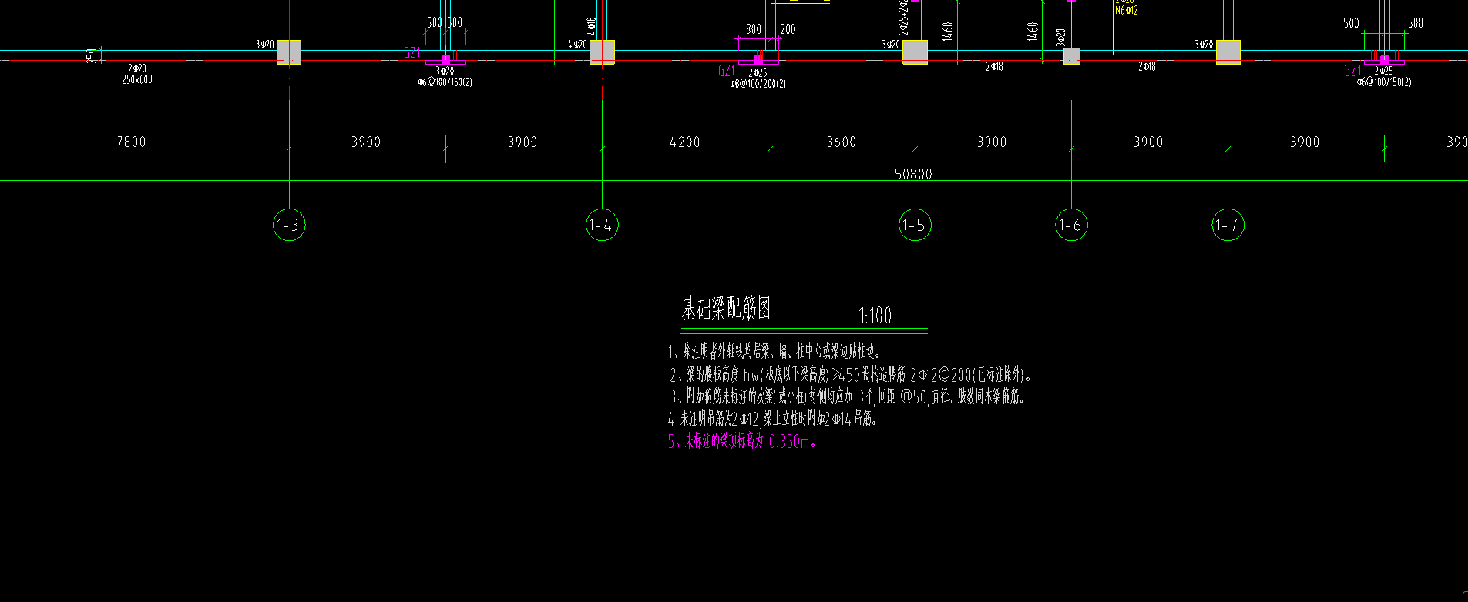This screenshot has height=602, width=1468.
Task: Click the 1:100 scale text
Action: (x=875, y=315)
